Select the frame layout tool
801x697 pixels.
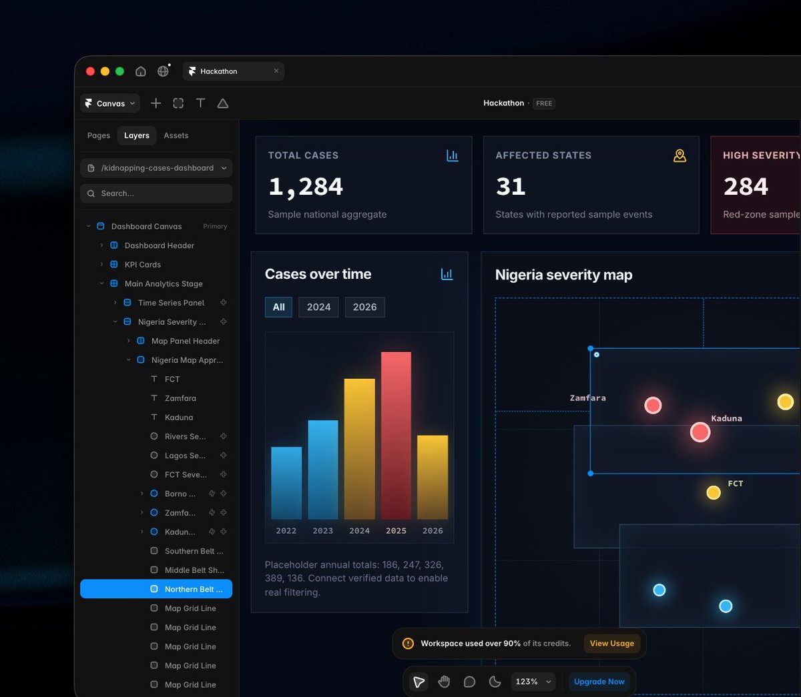[178, 103]
